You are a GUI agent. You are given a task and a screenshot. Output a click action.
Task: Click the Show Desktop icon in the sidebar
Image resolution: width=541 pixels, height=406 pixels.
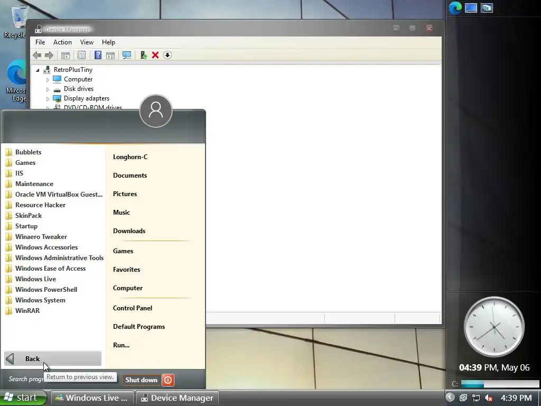[471, 7]
